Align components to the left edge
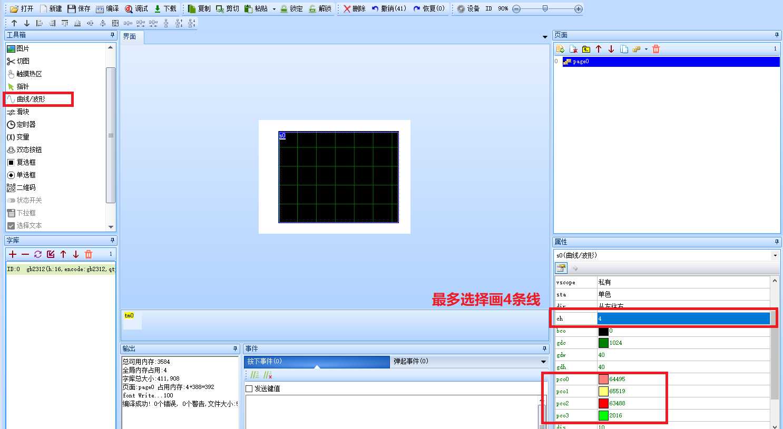This screenshot has height=429, width=783. 40,23
